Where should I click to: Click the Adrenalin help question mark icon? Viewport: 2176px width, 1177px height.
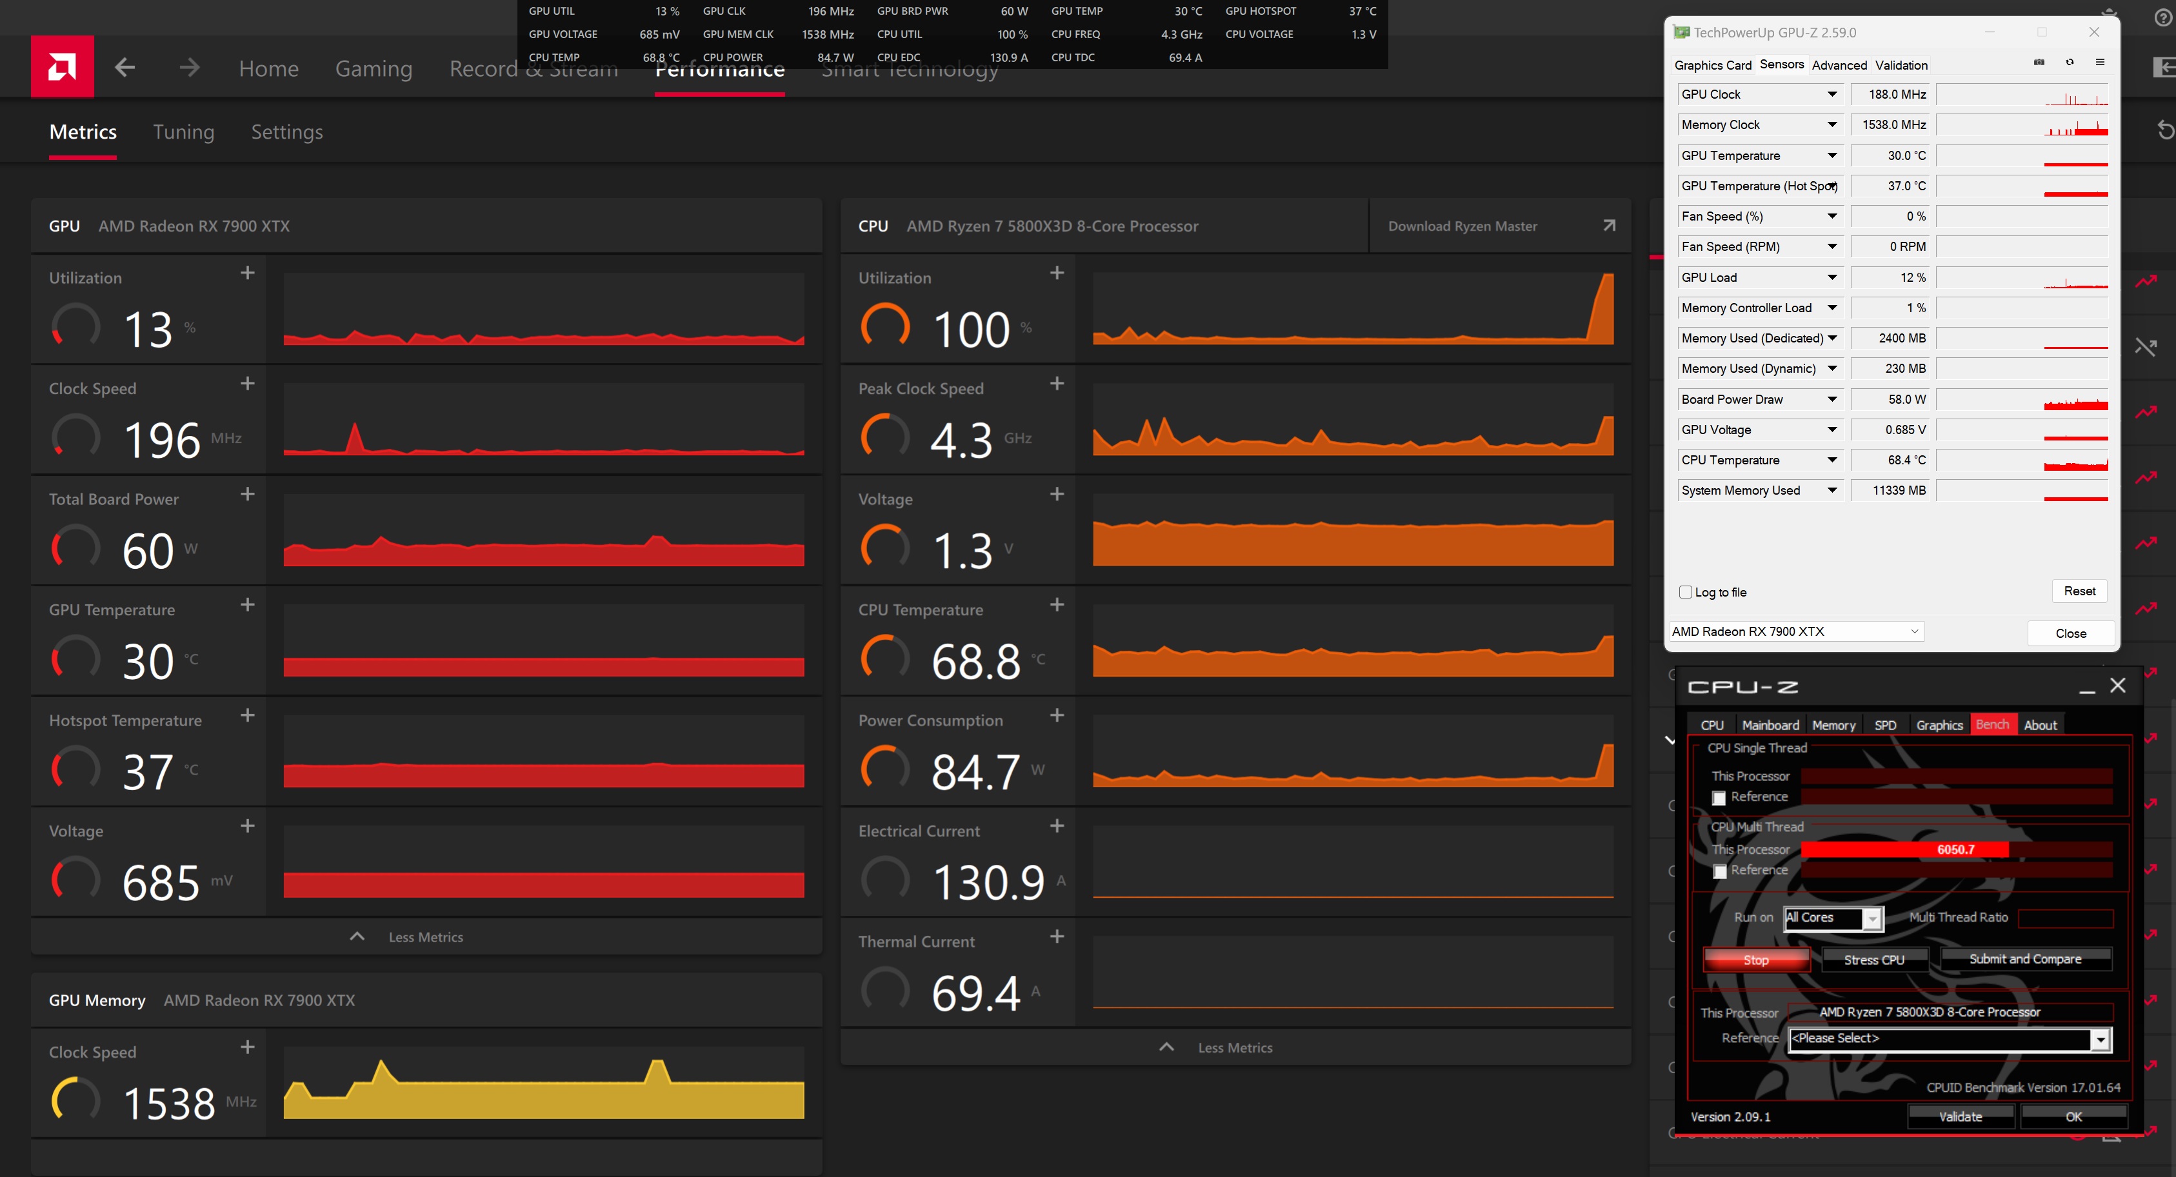(2163, 17)
